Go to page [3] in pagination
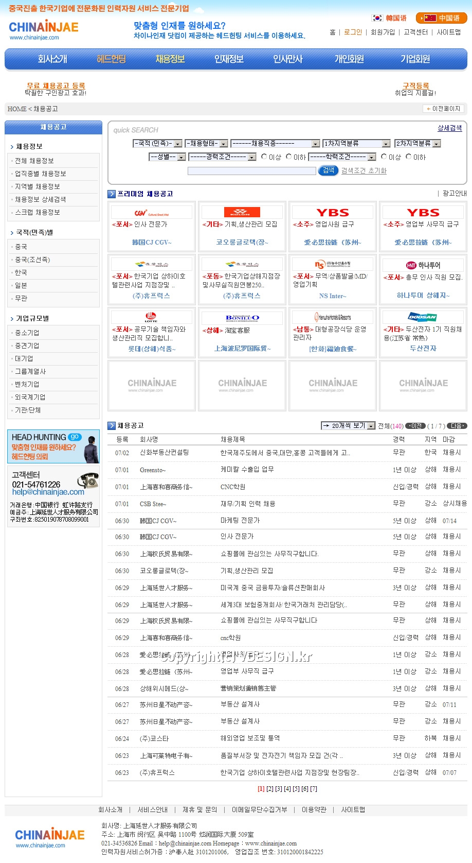Image resolution: width=472 pixels, height=863 pixels. [279, 789]
